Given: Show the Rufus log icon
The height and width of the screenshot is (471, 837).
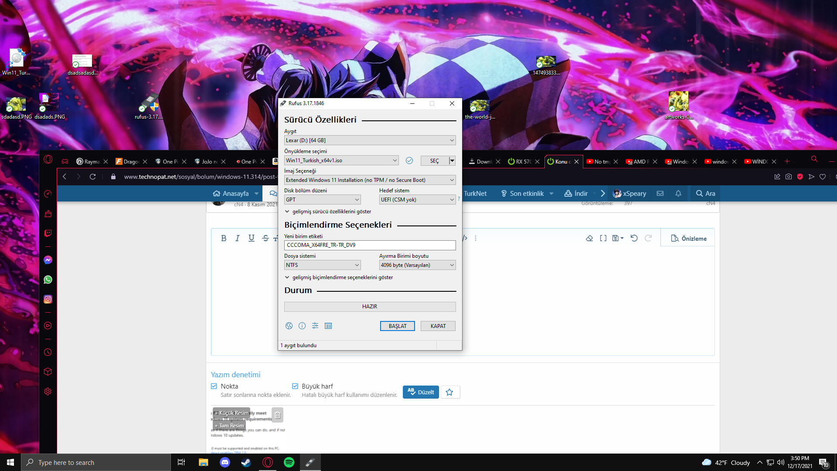Looking at the screenshot, I should point(328,326).
